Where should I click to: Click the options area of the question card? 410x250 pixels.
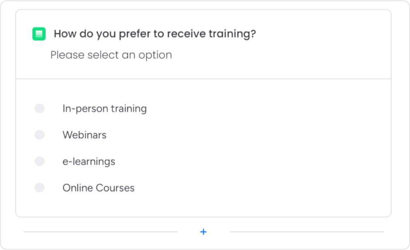click(x=204, y=148)
